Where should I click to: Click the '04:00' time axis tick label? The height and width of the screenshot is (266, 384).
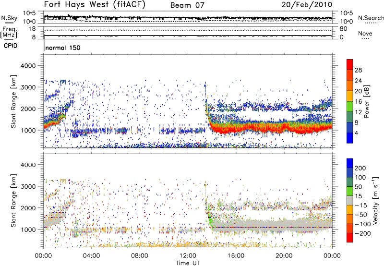click(91, 256)
